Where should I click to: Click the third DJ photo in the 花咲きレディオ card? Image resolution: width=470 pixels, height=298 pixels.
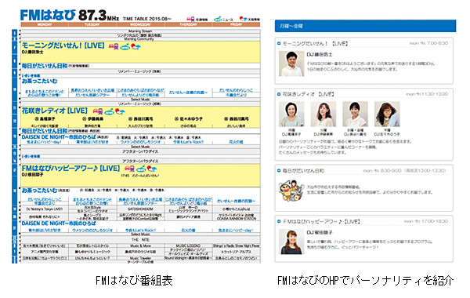(355, 114)
